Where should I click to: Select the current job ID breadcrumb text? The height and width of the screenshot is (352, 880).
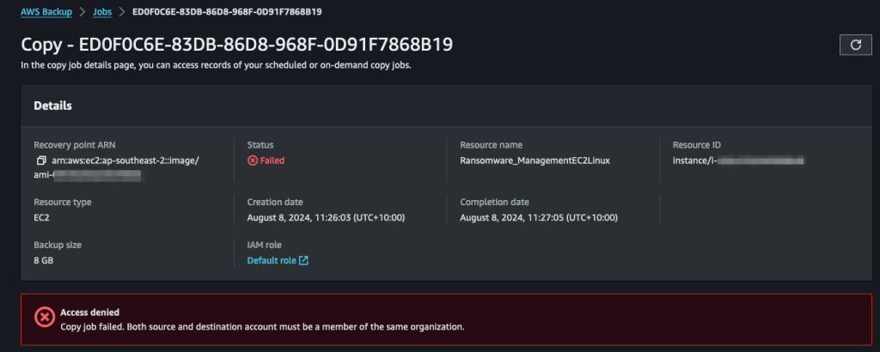coord(227,12)
